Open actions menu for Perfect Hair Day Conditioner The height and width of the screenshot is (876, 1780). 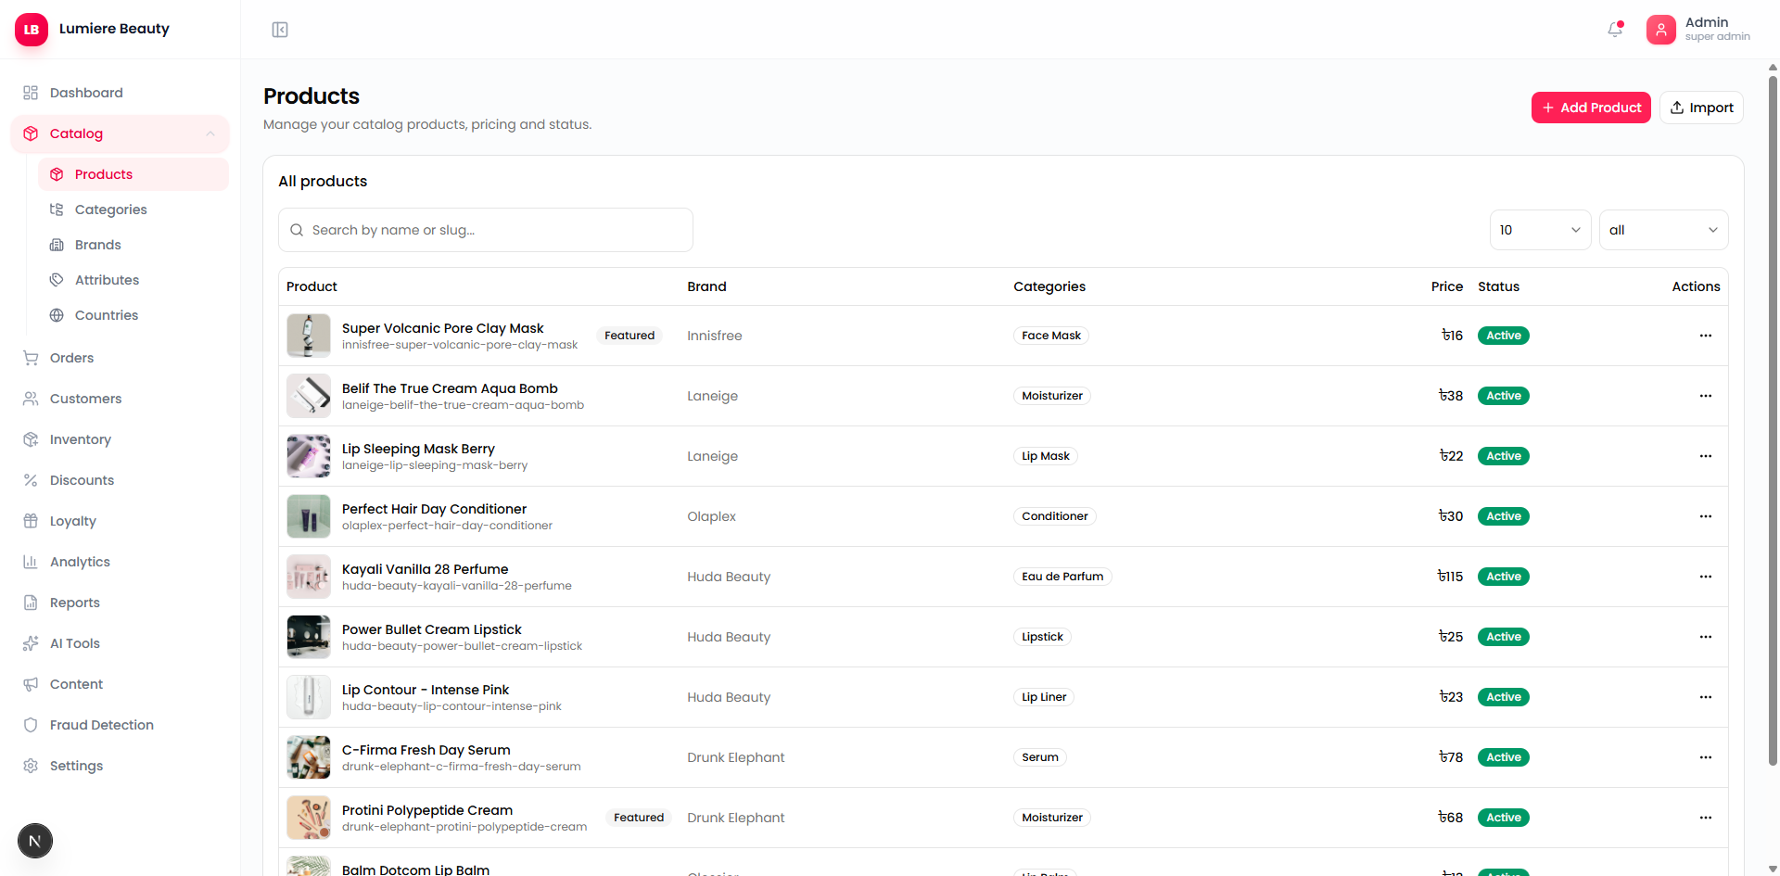pos(1706,516)
